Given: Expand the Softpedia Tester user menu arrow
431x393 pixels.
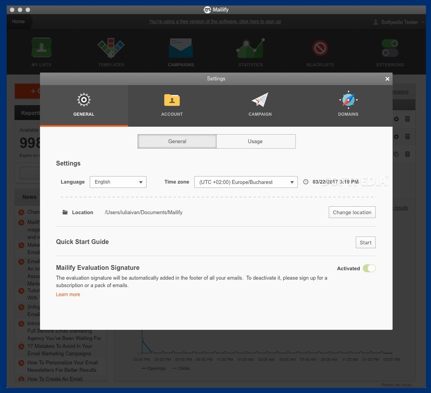Looking at the screenshot, I should (x=422, y=22).
